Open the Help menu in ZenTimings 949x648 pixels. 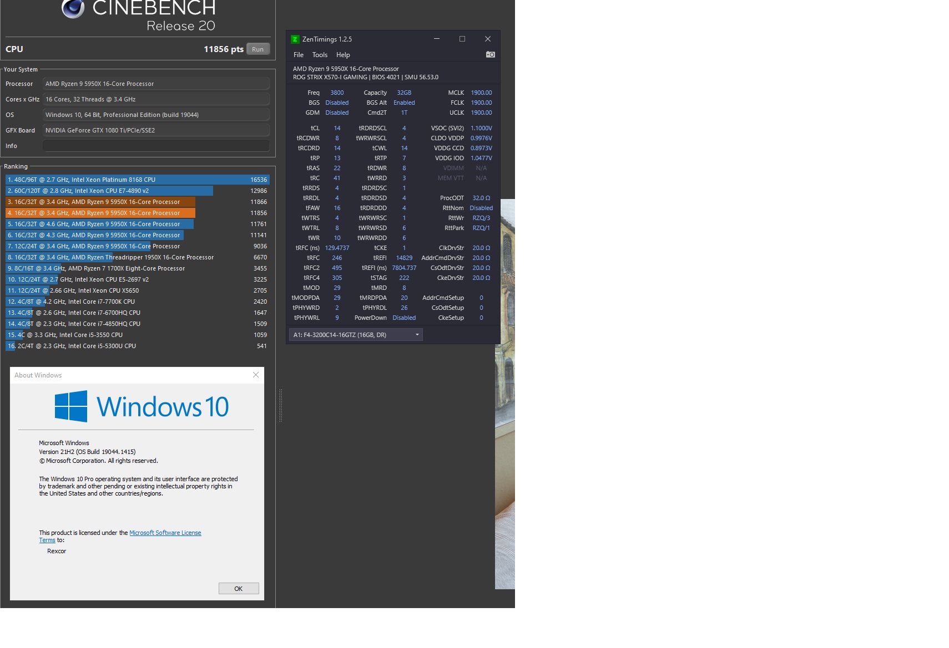(343, 55)
